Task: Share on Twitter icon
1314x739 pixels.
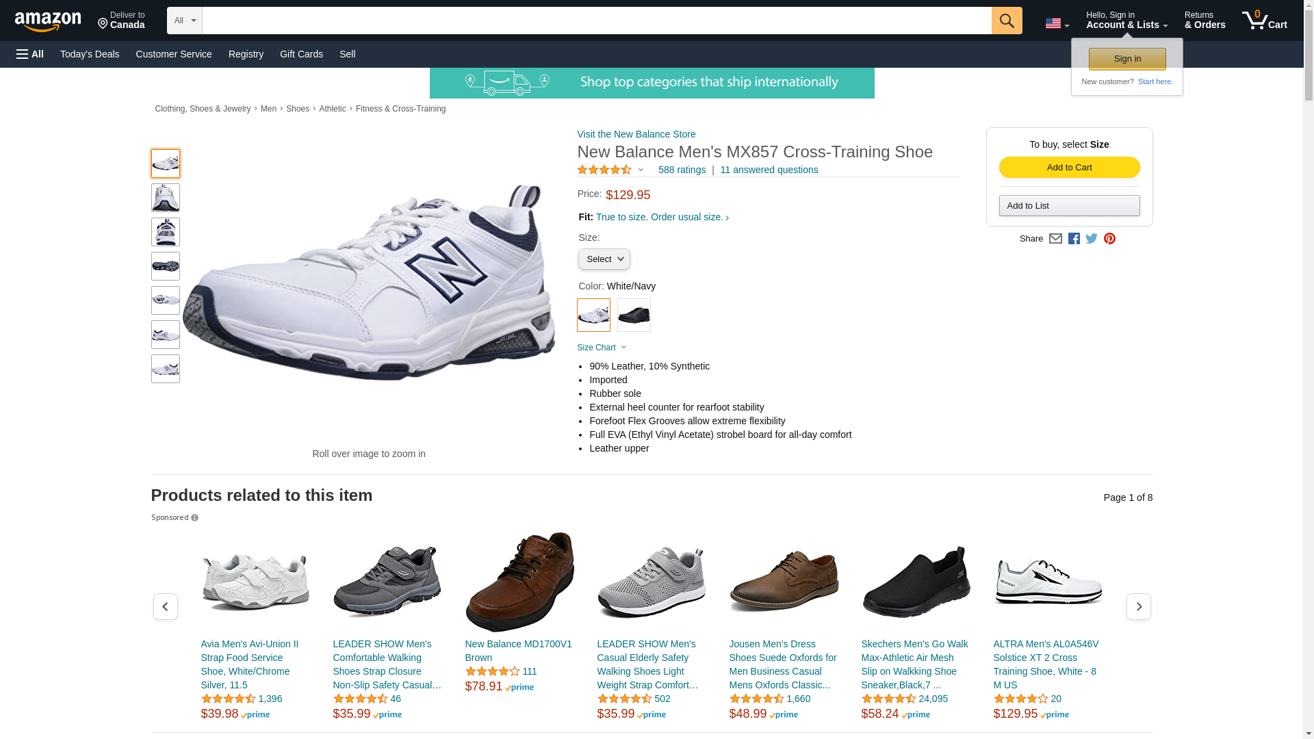Action: pos(1092,239)
